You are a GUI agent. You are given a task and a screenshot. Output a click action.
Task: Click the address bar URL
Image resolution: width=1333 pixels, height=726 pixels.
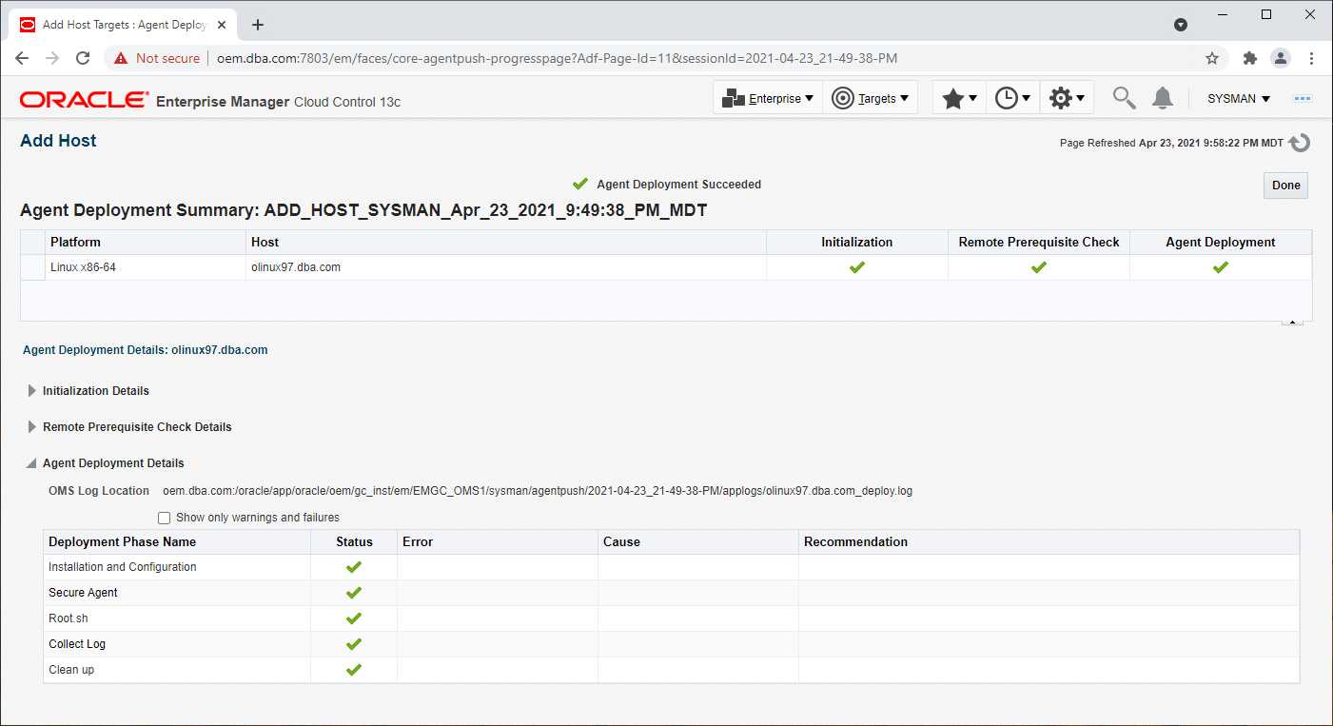[x=557, y=58]
